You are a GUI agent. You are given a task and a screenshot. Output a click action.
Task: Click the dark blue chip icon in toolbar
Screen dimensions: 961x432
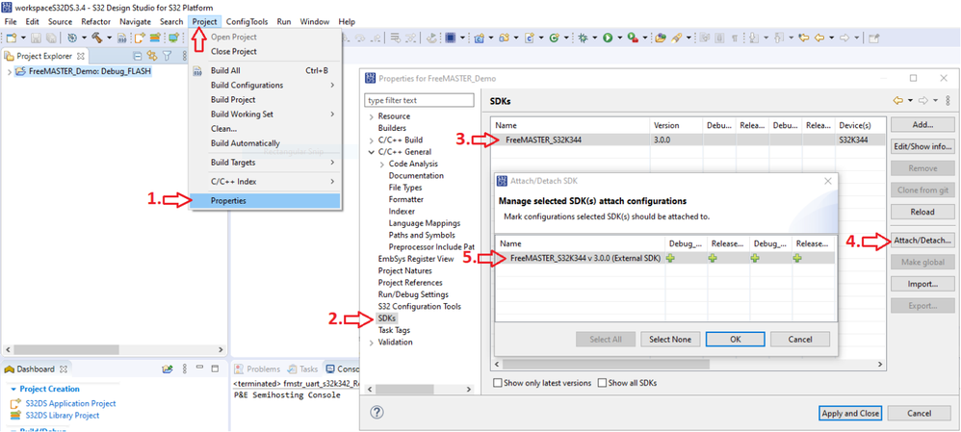click(x=451, y=38)
